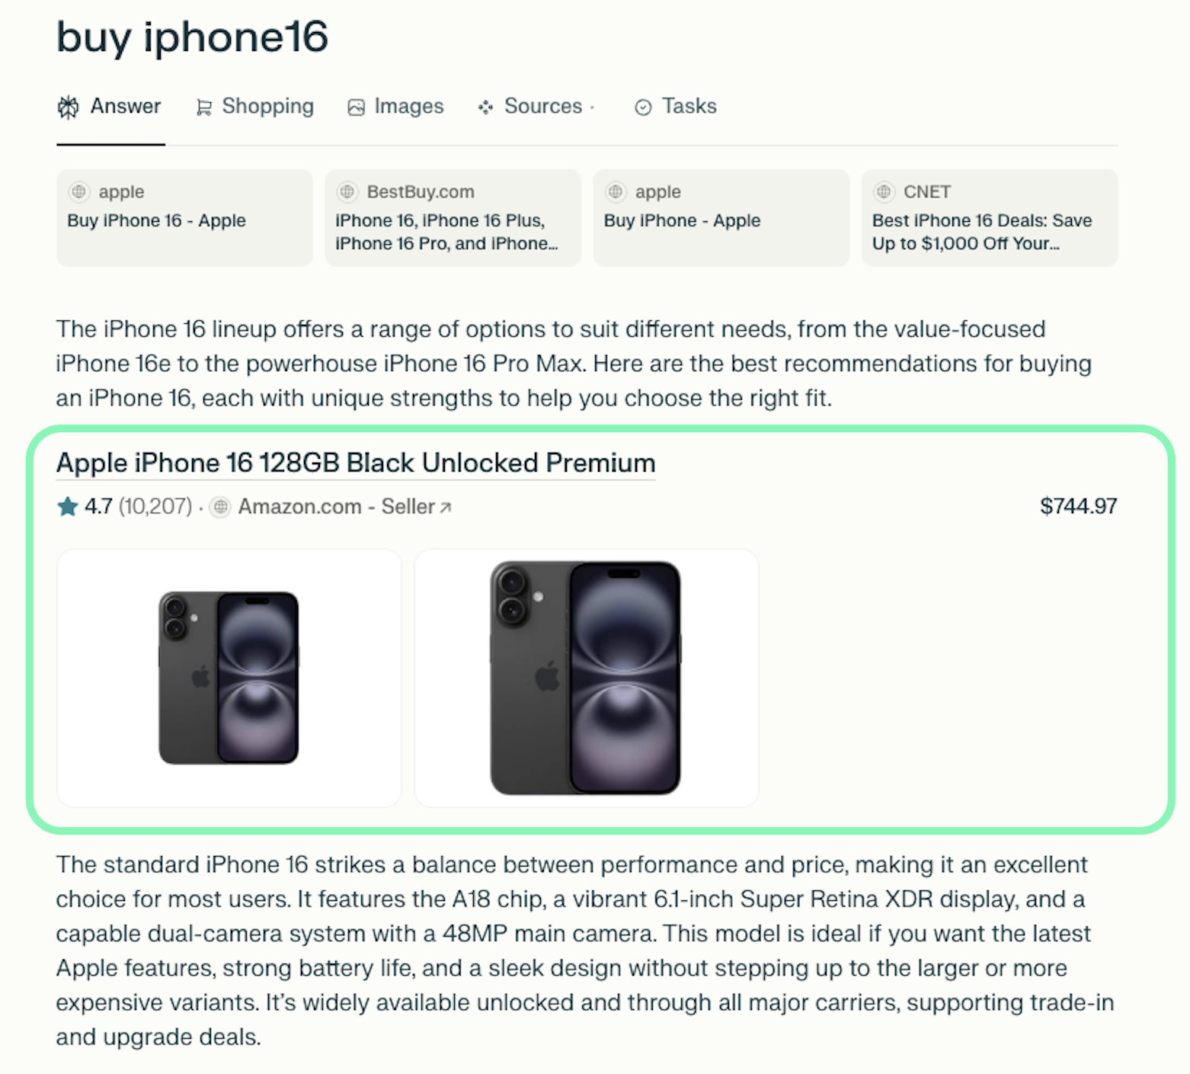Open the 'Buy iPhone - Apple' source card

[721, 218]
